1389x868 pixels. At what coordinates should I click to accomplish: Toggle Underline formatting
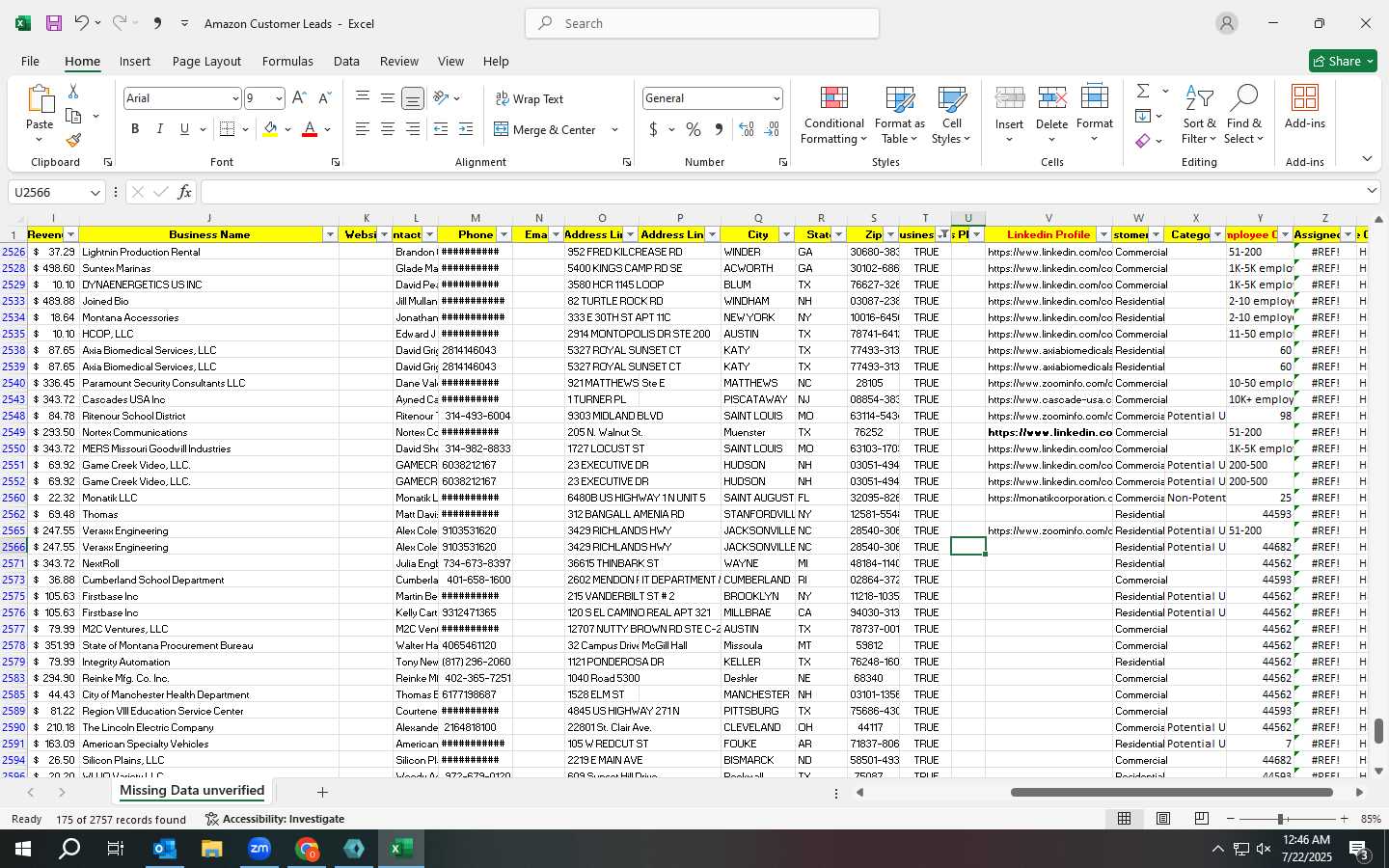[x=184, y=129]
